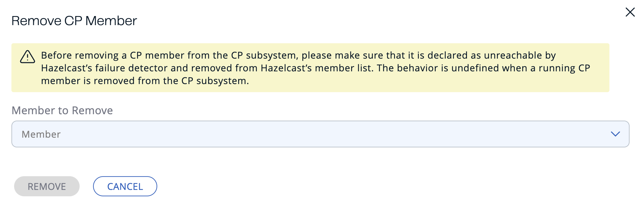Expand the Member to Remove selector
641x211 pixels.
tap(319, 134)
